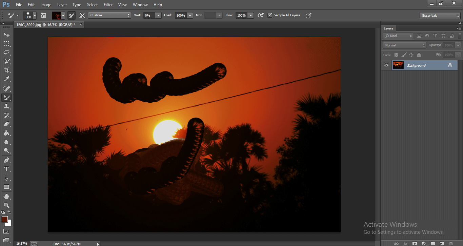
Task: Create a new layer
Action: pos(442,243)
